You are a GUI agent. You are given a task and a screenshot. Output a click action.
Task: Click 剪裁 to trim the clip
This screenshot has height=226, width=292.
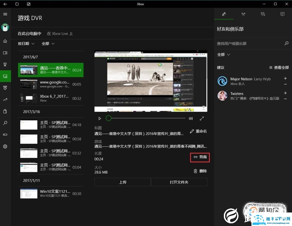(200, 157)
